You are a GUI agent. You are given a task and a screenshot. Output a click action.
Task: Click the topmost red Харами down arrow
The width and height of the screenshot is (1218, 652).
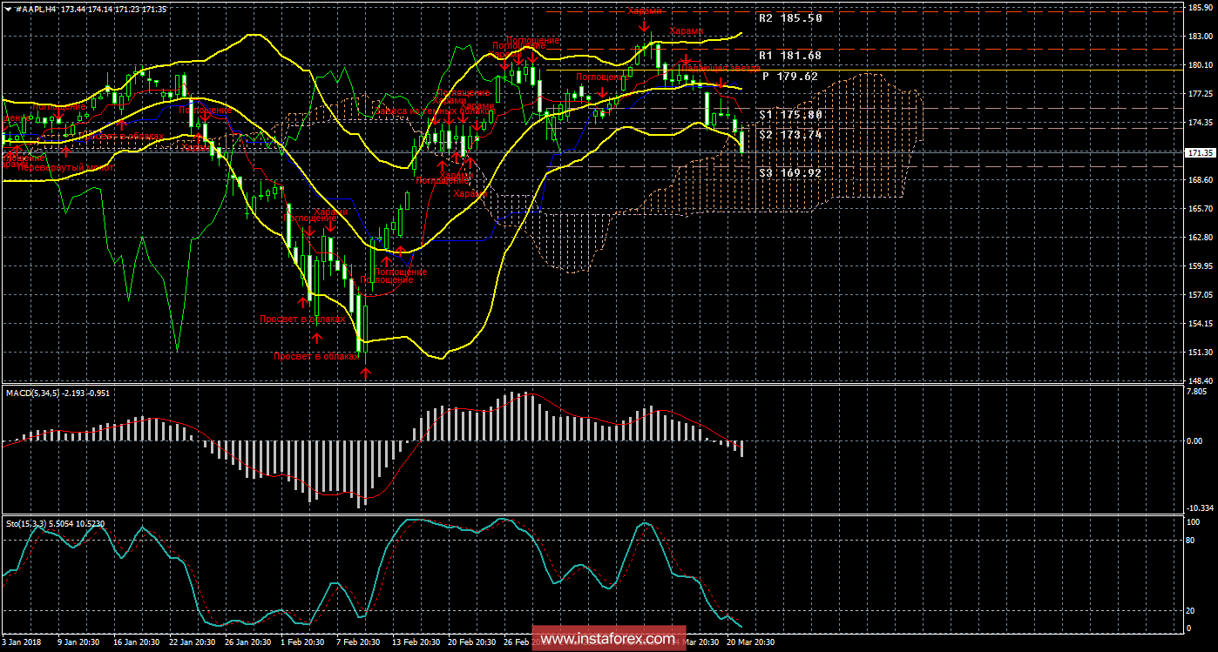pyautogui.click(x=643, y=27)
